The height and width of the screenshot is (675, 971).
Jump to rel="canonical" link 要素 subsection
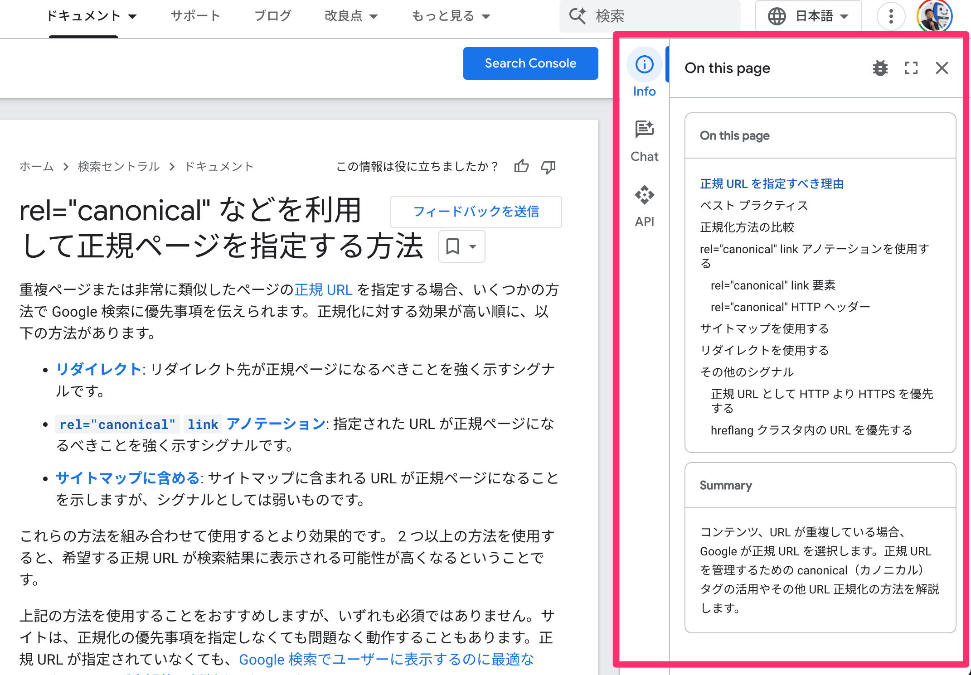773,285
